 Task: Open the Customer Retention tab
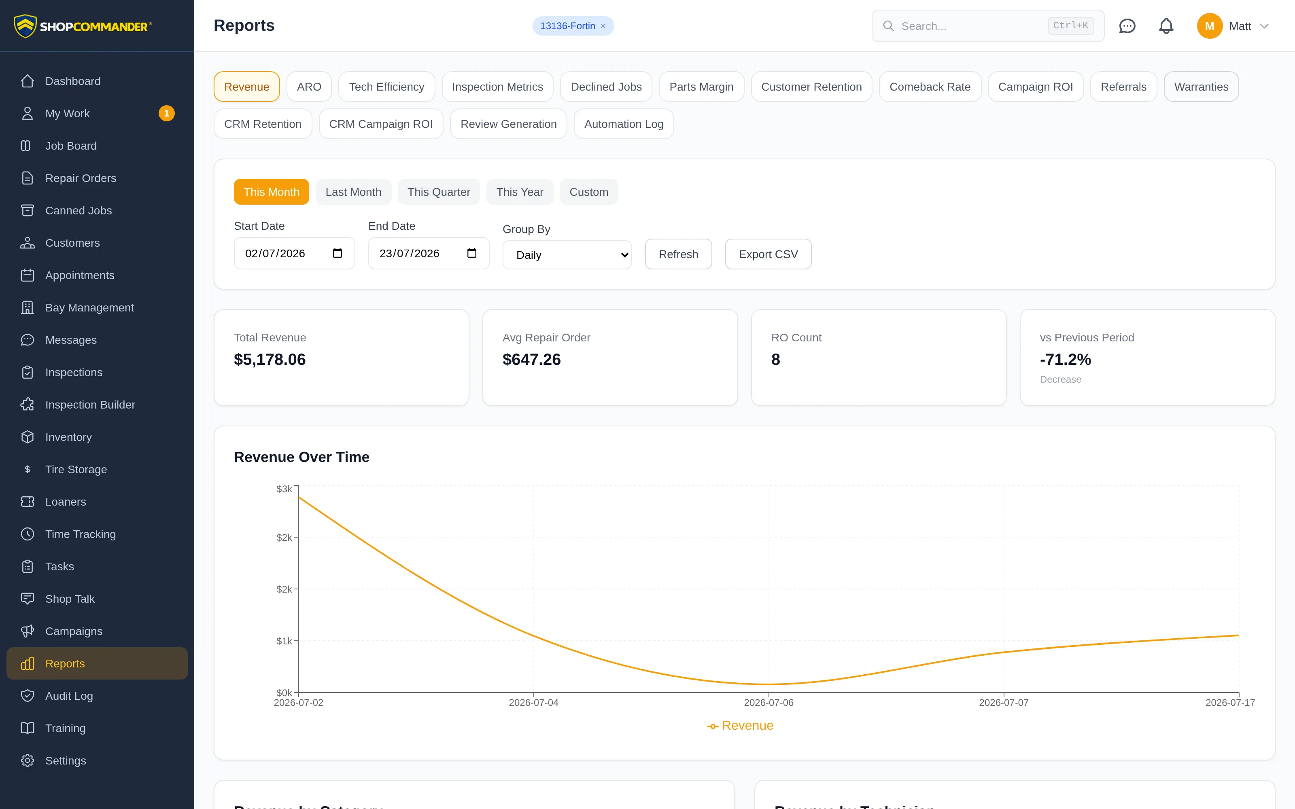pyautogui.click(x=811, y=87)
